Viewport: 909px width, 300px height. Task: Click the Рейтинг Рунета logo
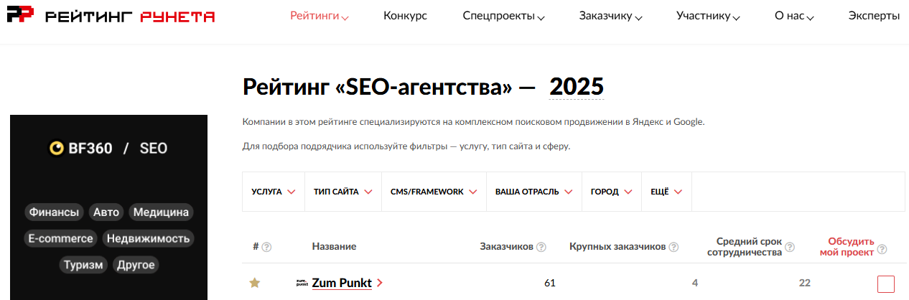111,16
